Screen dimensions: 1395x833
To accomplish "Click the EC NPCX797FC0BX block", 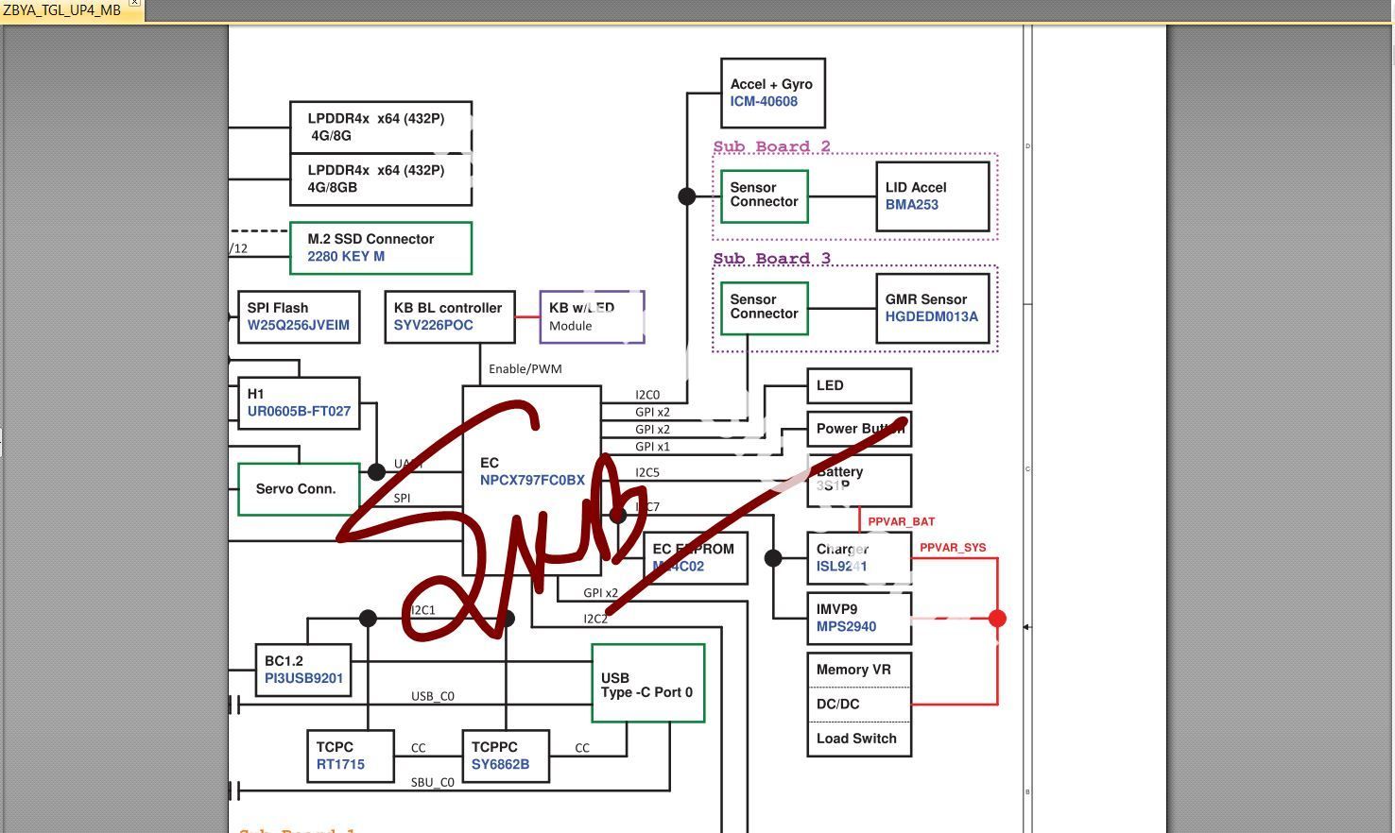I will pyautogui.click(x=532, y=480).
